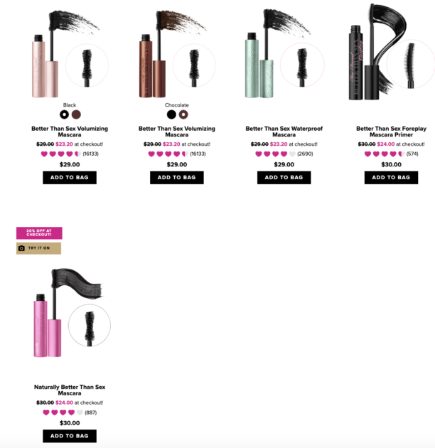This screenshot has height=448, width=435.
Task: Add Foreplay Mascara Primer to bag
Action: [392, 178]
